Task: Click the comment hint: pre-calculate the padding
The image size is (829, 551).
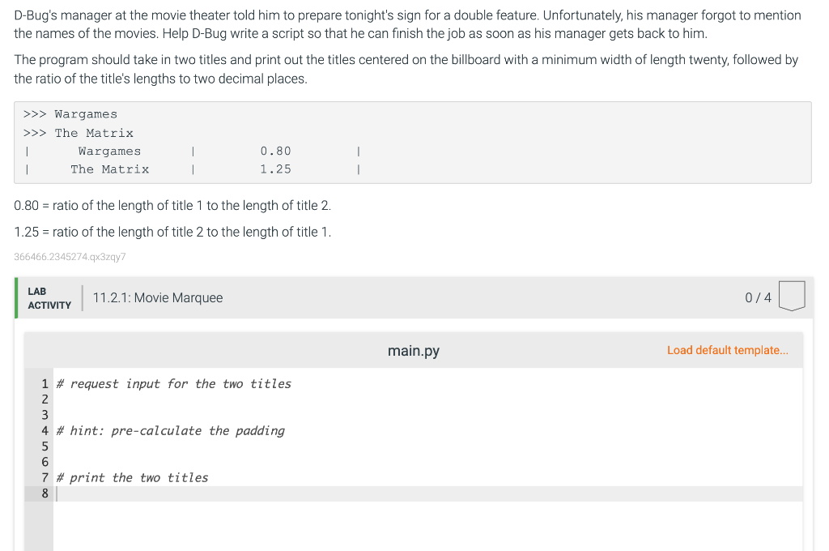Action: point(170,430)
